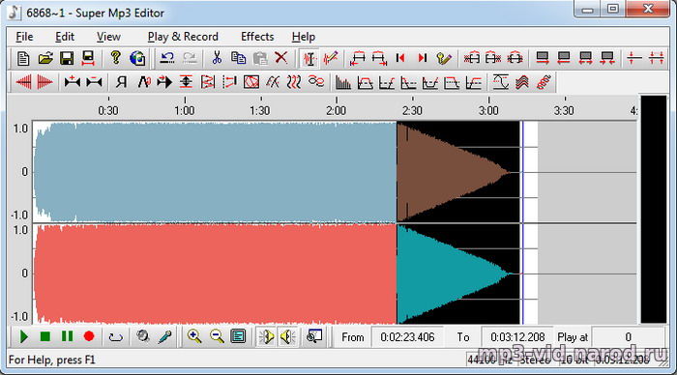
Task: Click the triple wavy lines vibrato icon
Action: [x=294, y=81]
